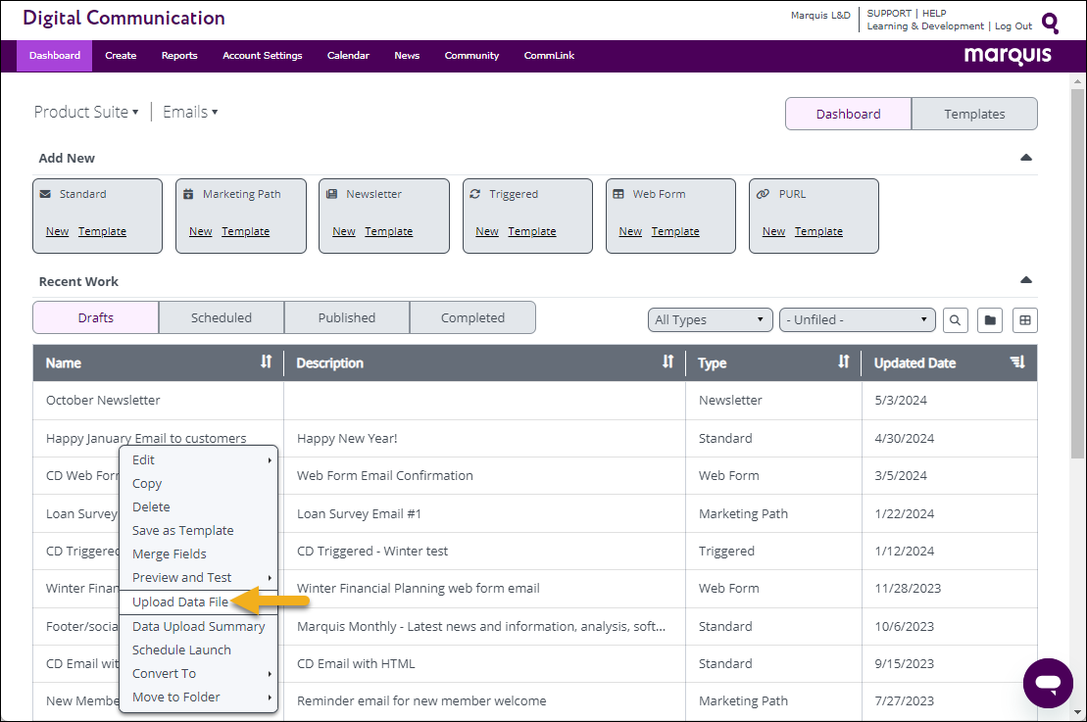This screenshot has width=1087, height=722.
Task: Open the Create menu in navigation bar
Action: click(121, 56)
